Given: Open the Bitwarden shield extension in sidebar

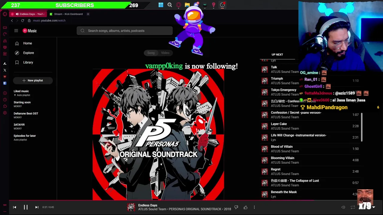Looking at the screenshot, I should coord(5,83).
